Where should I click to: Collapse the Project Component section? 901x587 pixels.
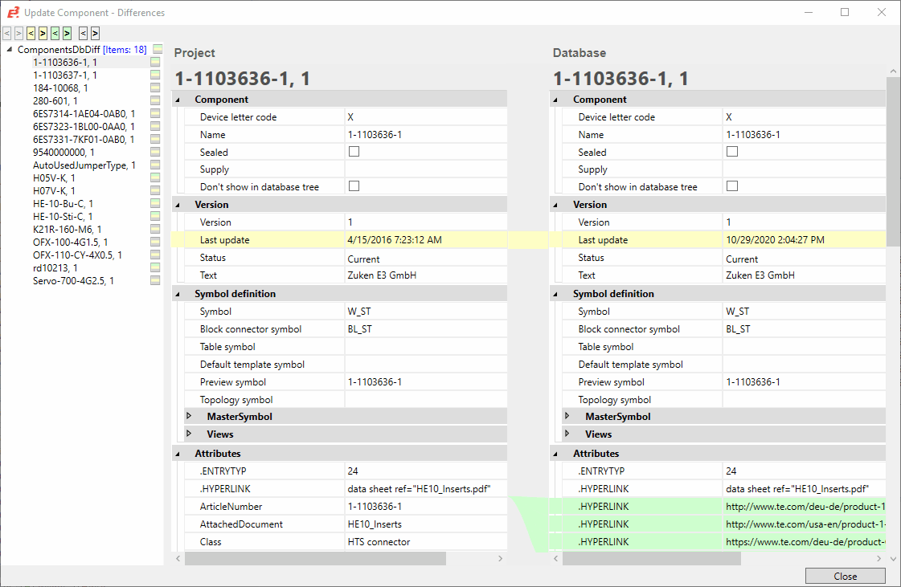[x=178, y=100]
